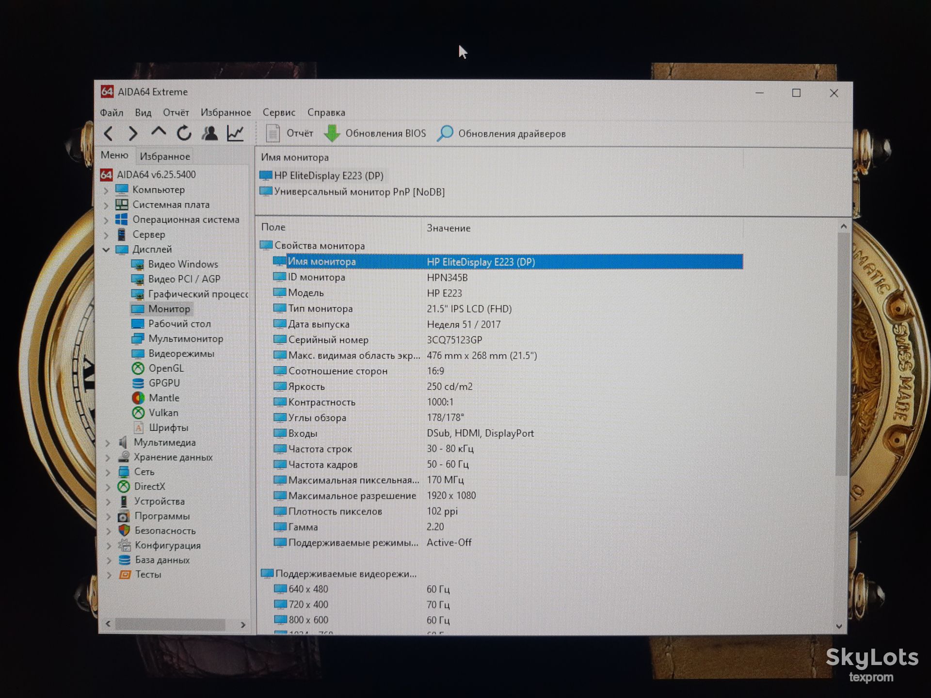
Task: Expand the DirectX tree node
Action: 109,487
